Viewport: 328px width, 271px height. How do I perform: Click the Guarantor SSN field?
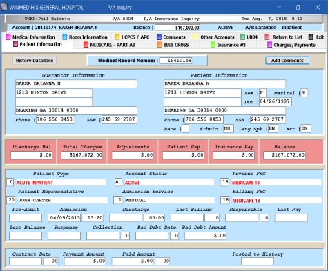coord(119,119)
